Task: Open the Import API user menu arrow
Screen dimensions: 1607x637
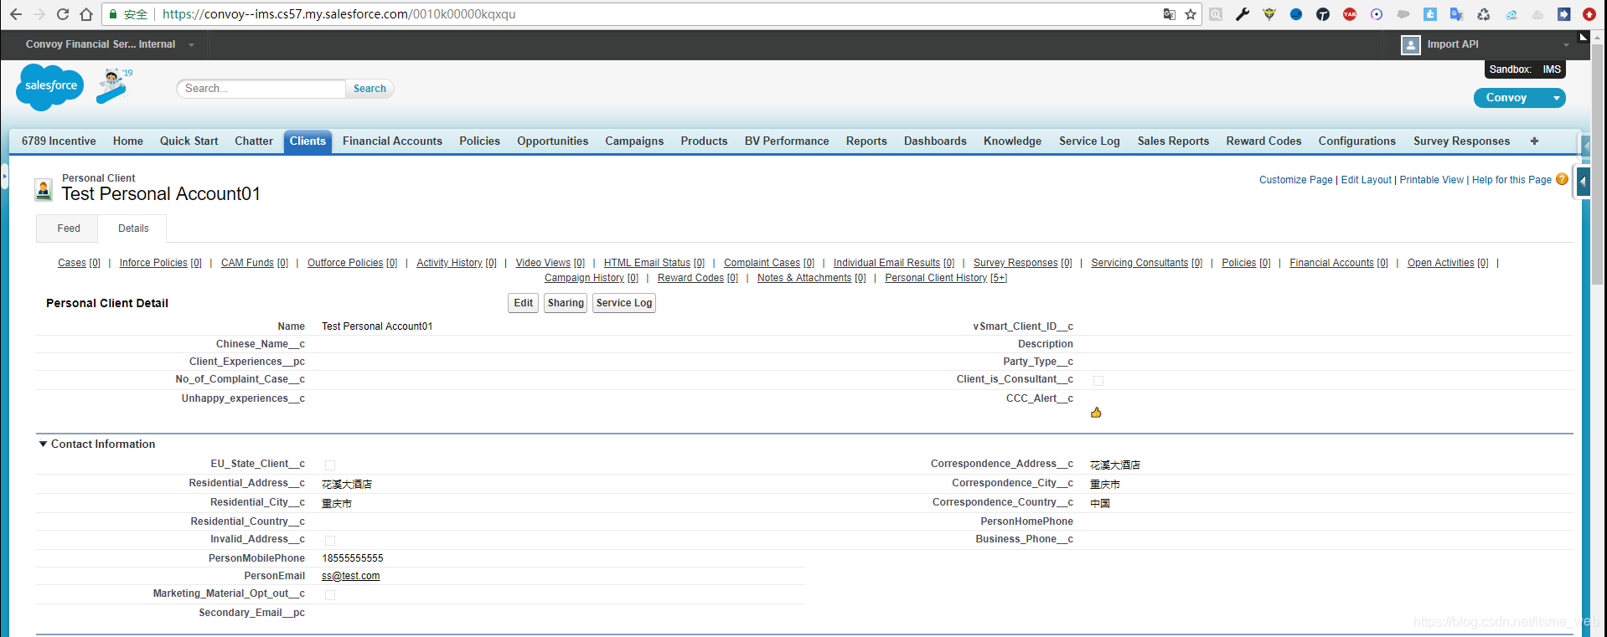Action: [1566, 45]
